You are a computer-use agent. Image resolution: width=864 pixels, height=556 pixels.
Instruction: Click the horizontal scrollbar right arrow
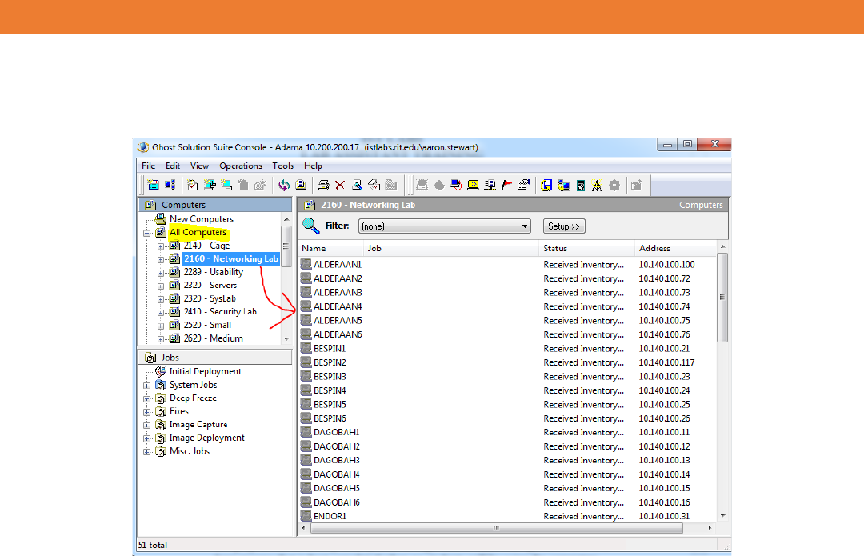point(710,528)
